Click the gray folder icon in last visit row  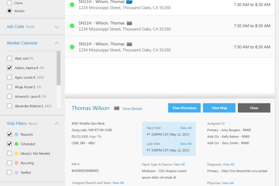129,44
